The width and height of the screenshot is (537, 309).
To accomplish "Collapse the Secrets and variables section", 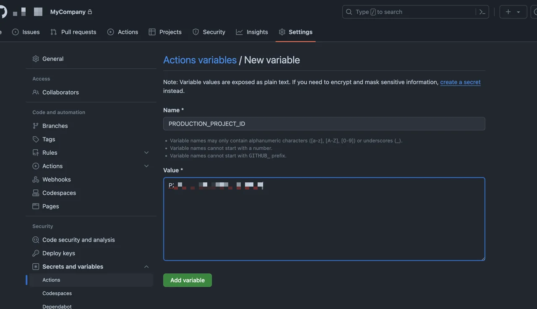I will click(146, 267).
